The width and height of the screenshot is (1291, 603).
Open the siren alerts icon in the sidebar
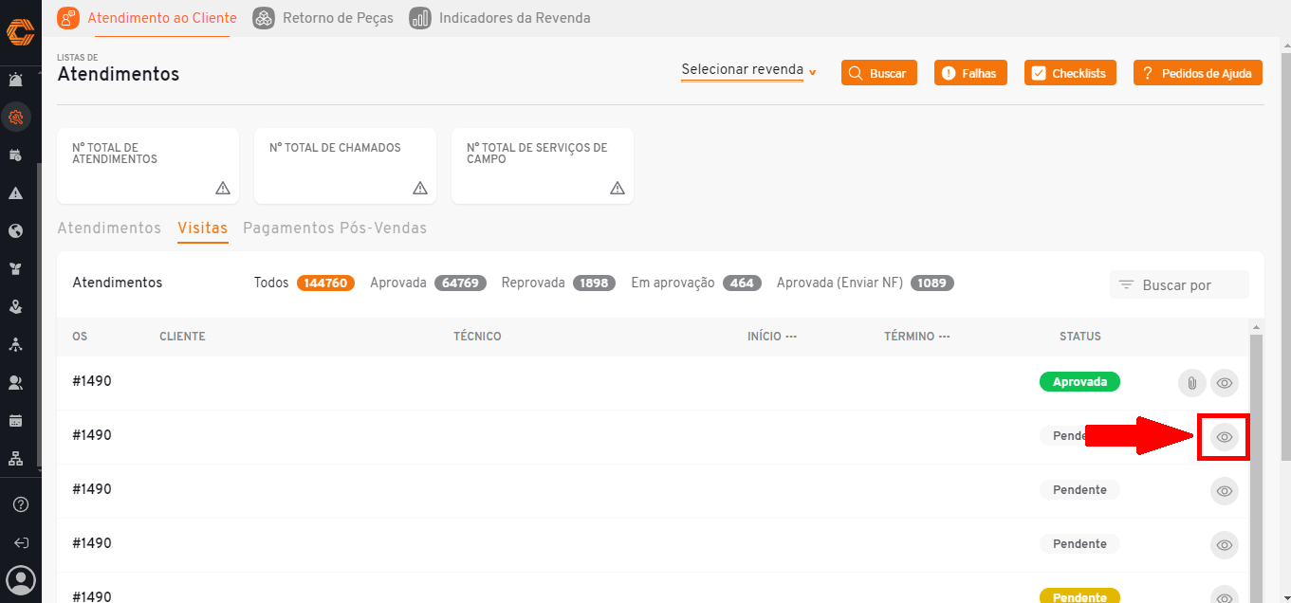[15, 80]
